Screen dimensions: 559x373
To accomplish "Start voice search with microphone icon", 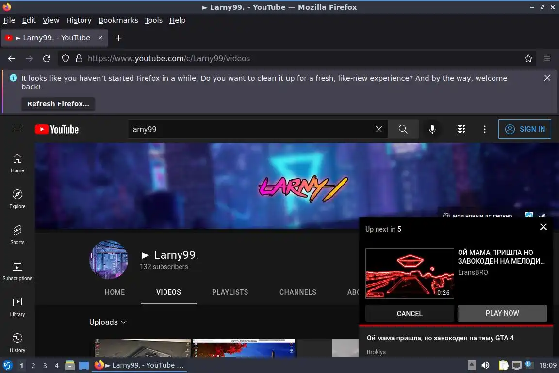I will (432, 129).
